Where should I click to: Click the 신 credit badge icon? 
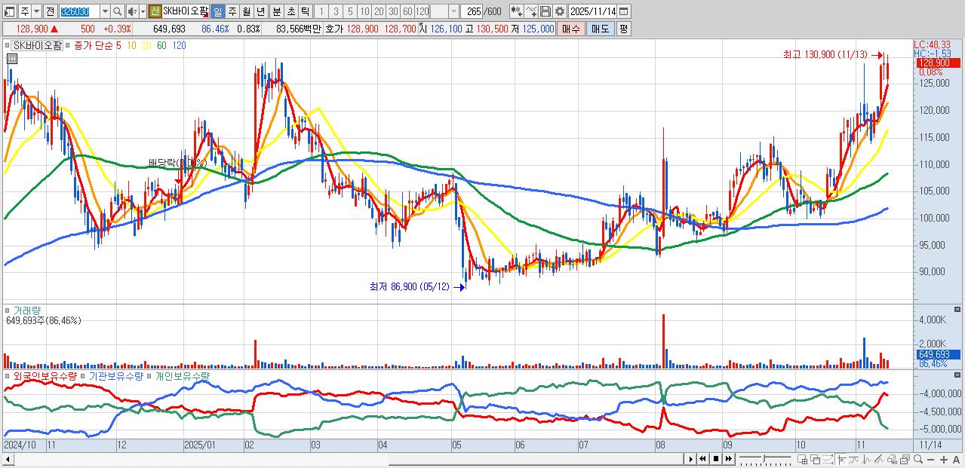[x=154, y=11]
